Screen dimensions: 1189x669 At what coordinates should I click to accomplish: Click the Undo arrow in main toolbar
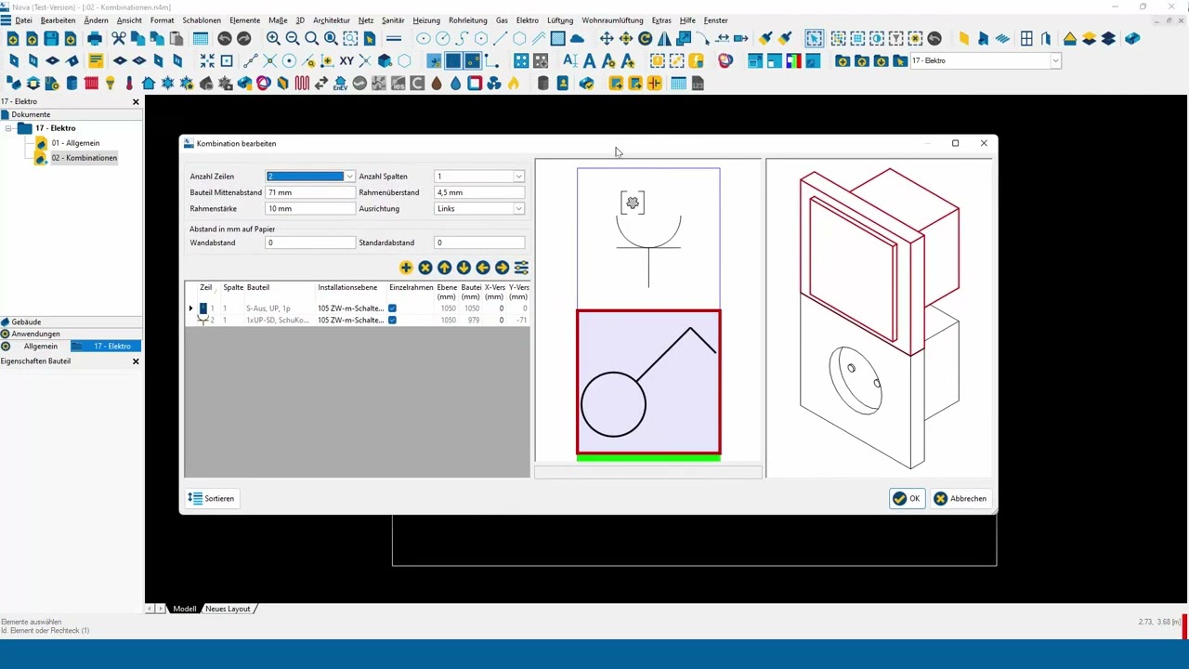click(x=224, y=39)
